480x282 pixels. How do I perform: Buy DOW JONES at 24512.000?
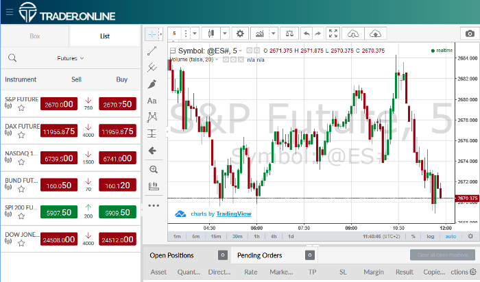pyautogui.click(x=117, y=240)
